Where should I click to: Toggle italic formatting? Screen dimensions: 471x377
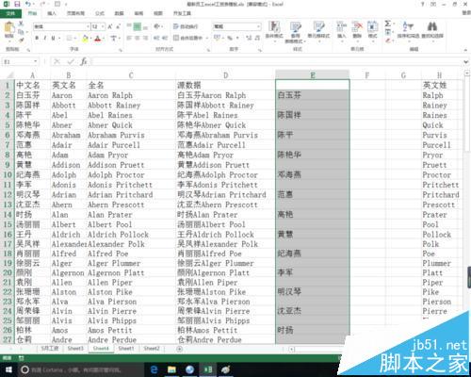pos(45,38)
